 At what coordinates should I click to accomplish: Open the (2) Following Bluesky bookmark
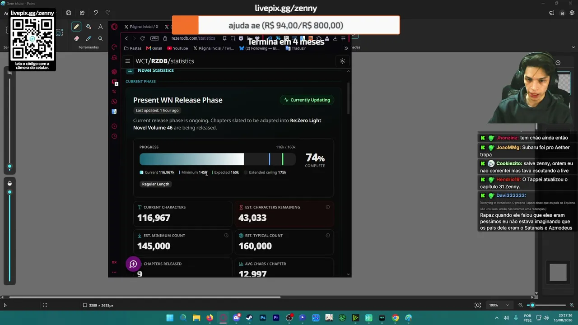(260, 48)
